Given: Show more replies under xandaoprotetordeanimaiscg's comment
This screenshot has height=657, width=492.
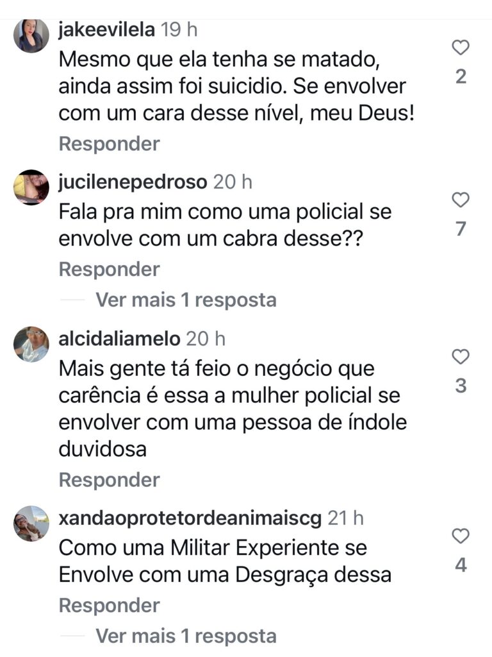Looking at the screenshot, I should coord(186,636).
